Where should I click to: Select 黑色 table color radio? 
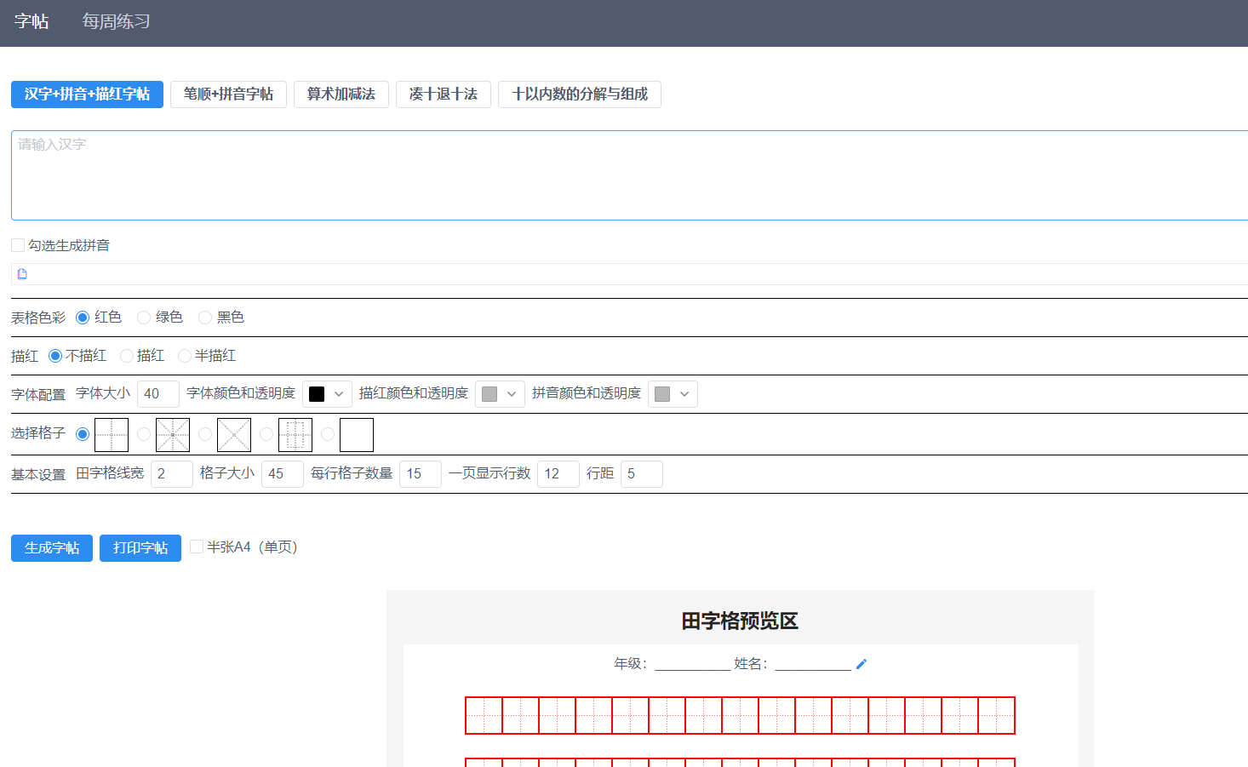pyautogui.click(x=205, y=318)
